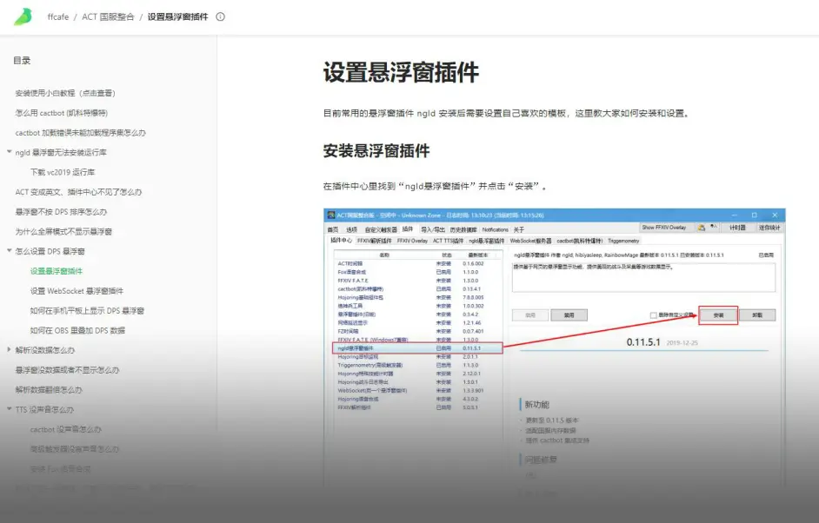
Task: Click the ACT window title-bar app icon
Action: [x=330, y=215]
